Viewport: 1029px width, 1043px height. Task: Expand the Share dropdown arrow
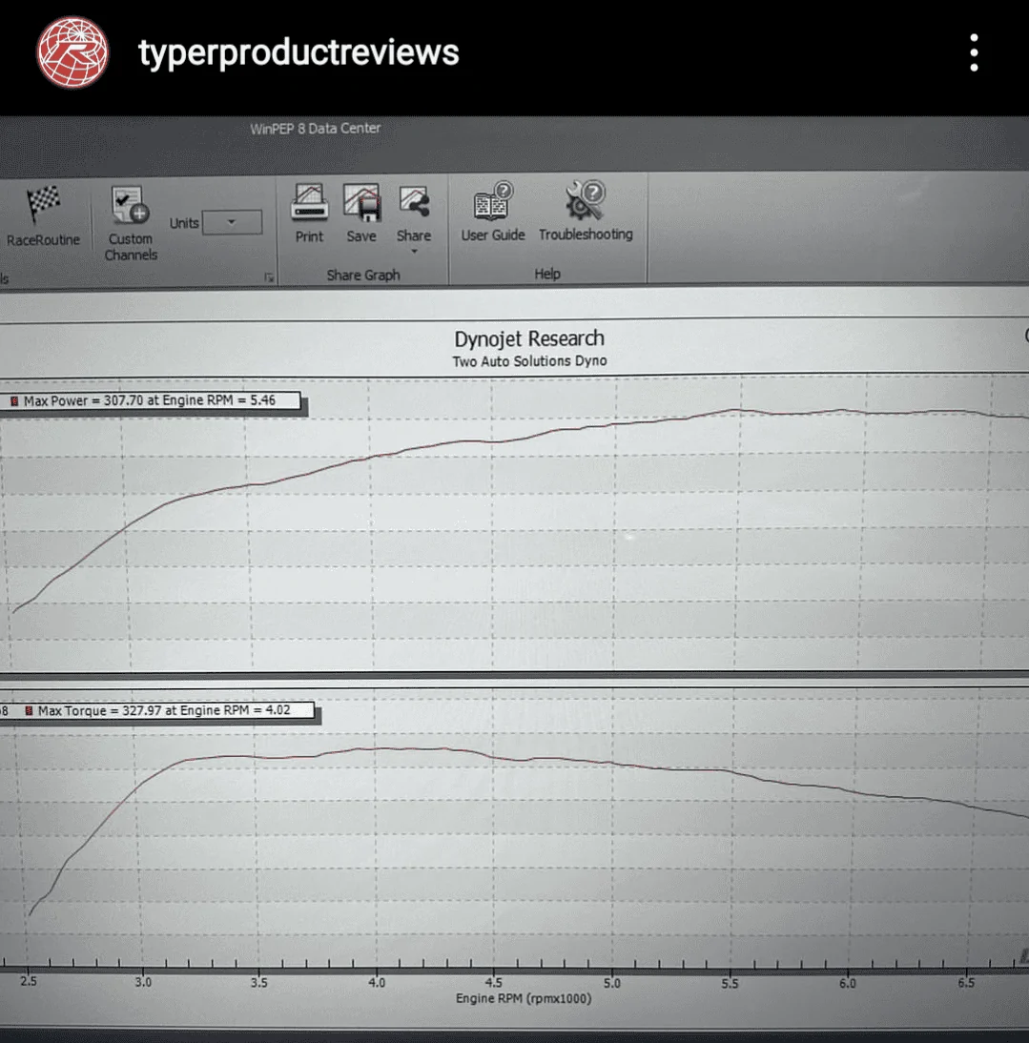click(414, 252)
